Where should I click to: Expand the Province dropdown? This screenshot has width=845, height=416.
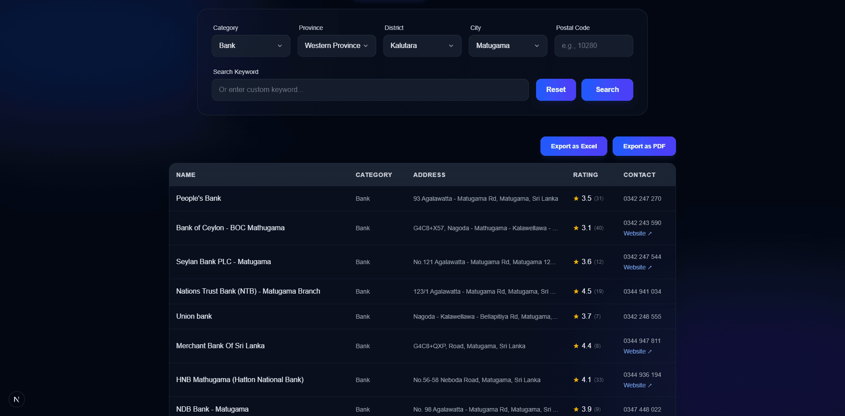(337, 46)
